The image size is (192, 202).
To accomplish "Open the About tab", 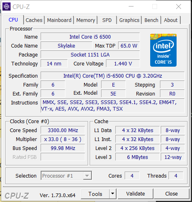I will tap(170, 20).
